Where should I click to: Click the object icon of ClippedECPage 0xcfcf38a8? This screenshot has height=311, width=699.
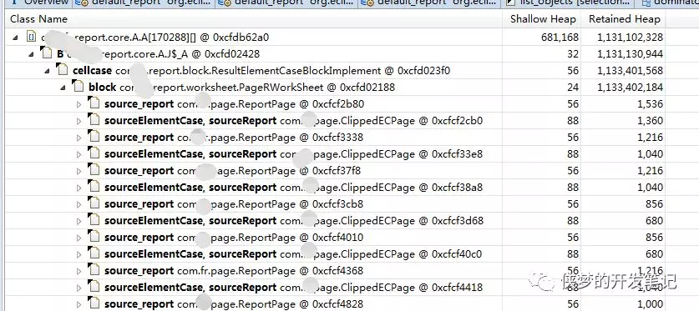click(x=94, y=187)
